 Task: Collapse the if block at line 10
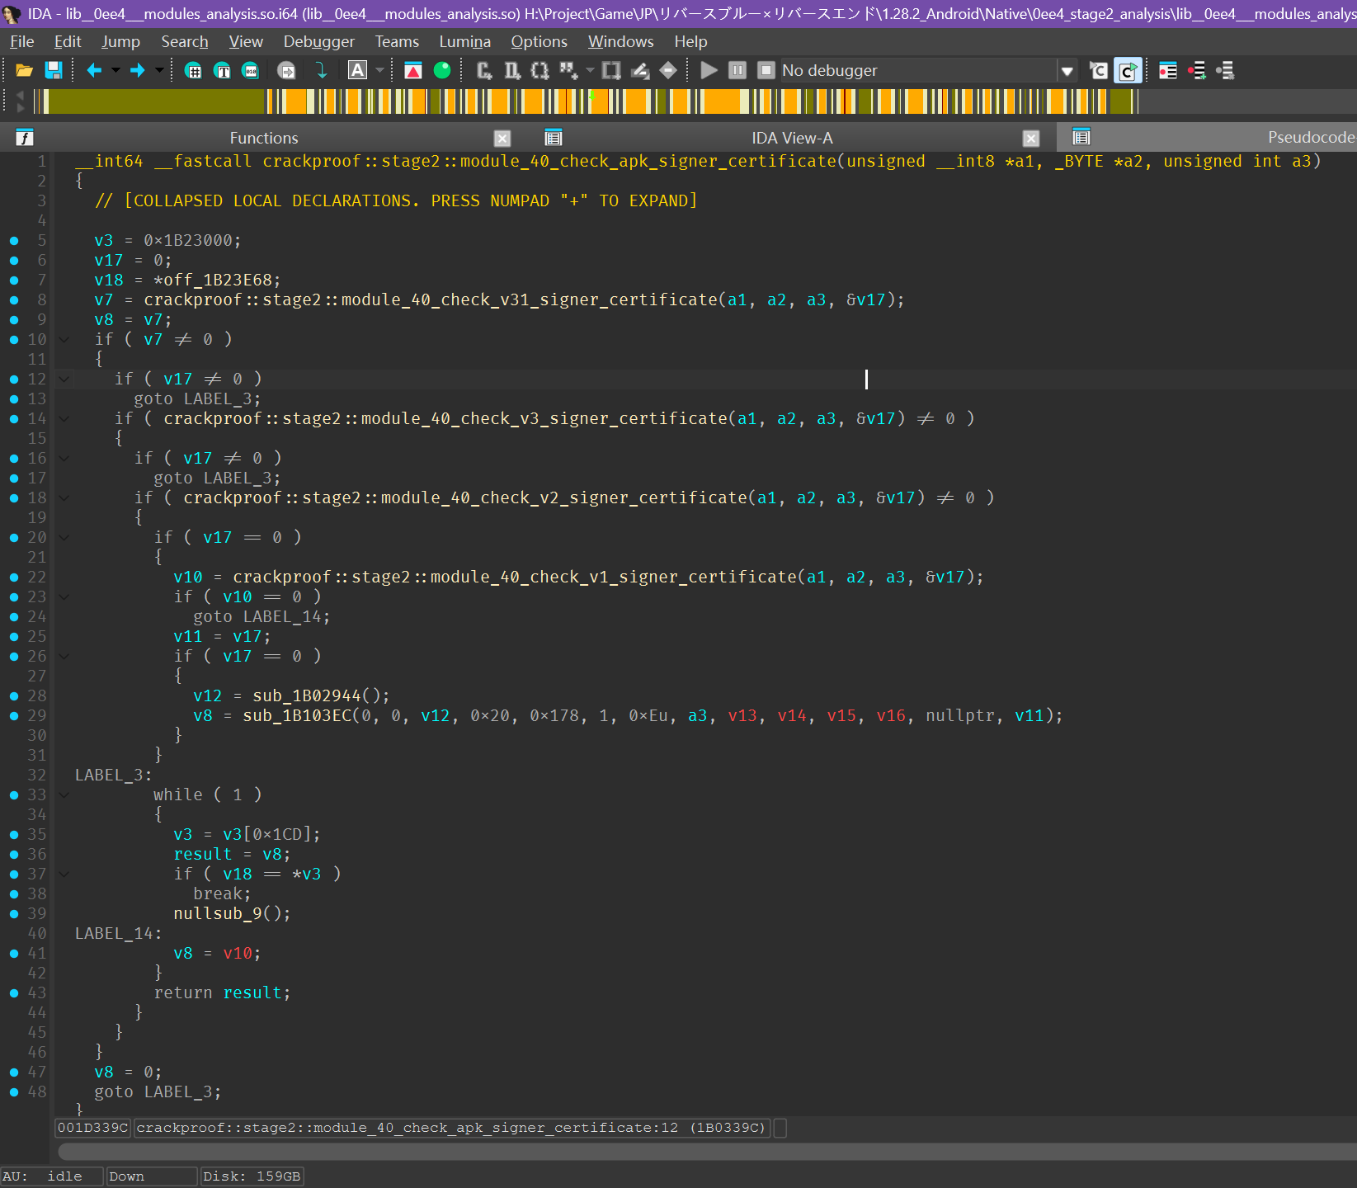coord(64,340)
